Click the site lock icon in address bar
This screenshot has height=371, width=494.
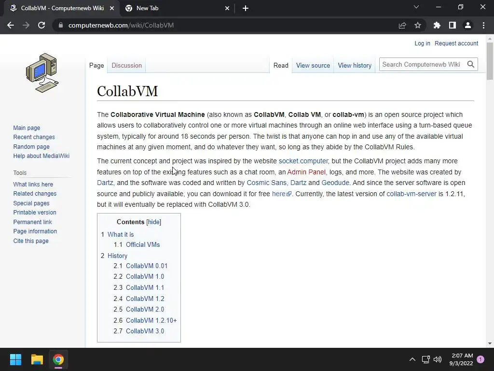coord(60,25)
